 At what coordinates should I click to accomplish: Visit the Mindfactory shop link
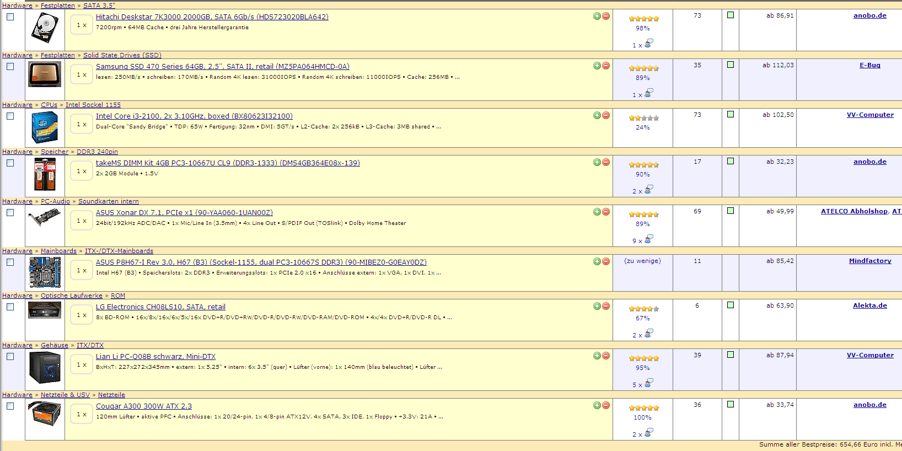click(x=870, y=261)
